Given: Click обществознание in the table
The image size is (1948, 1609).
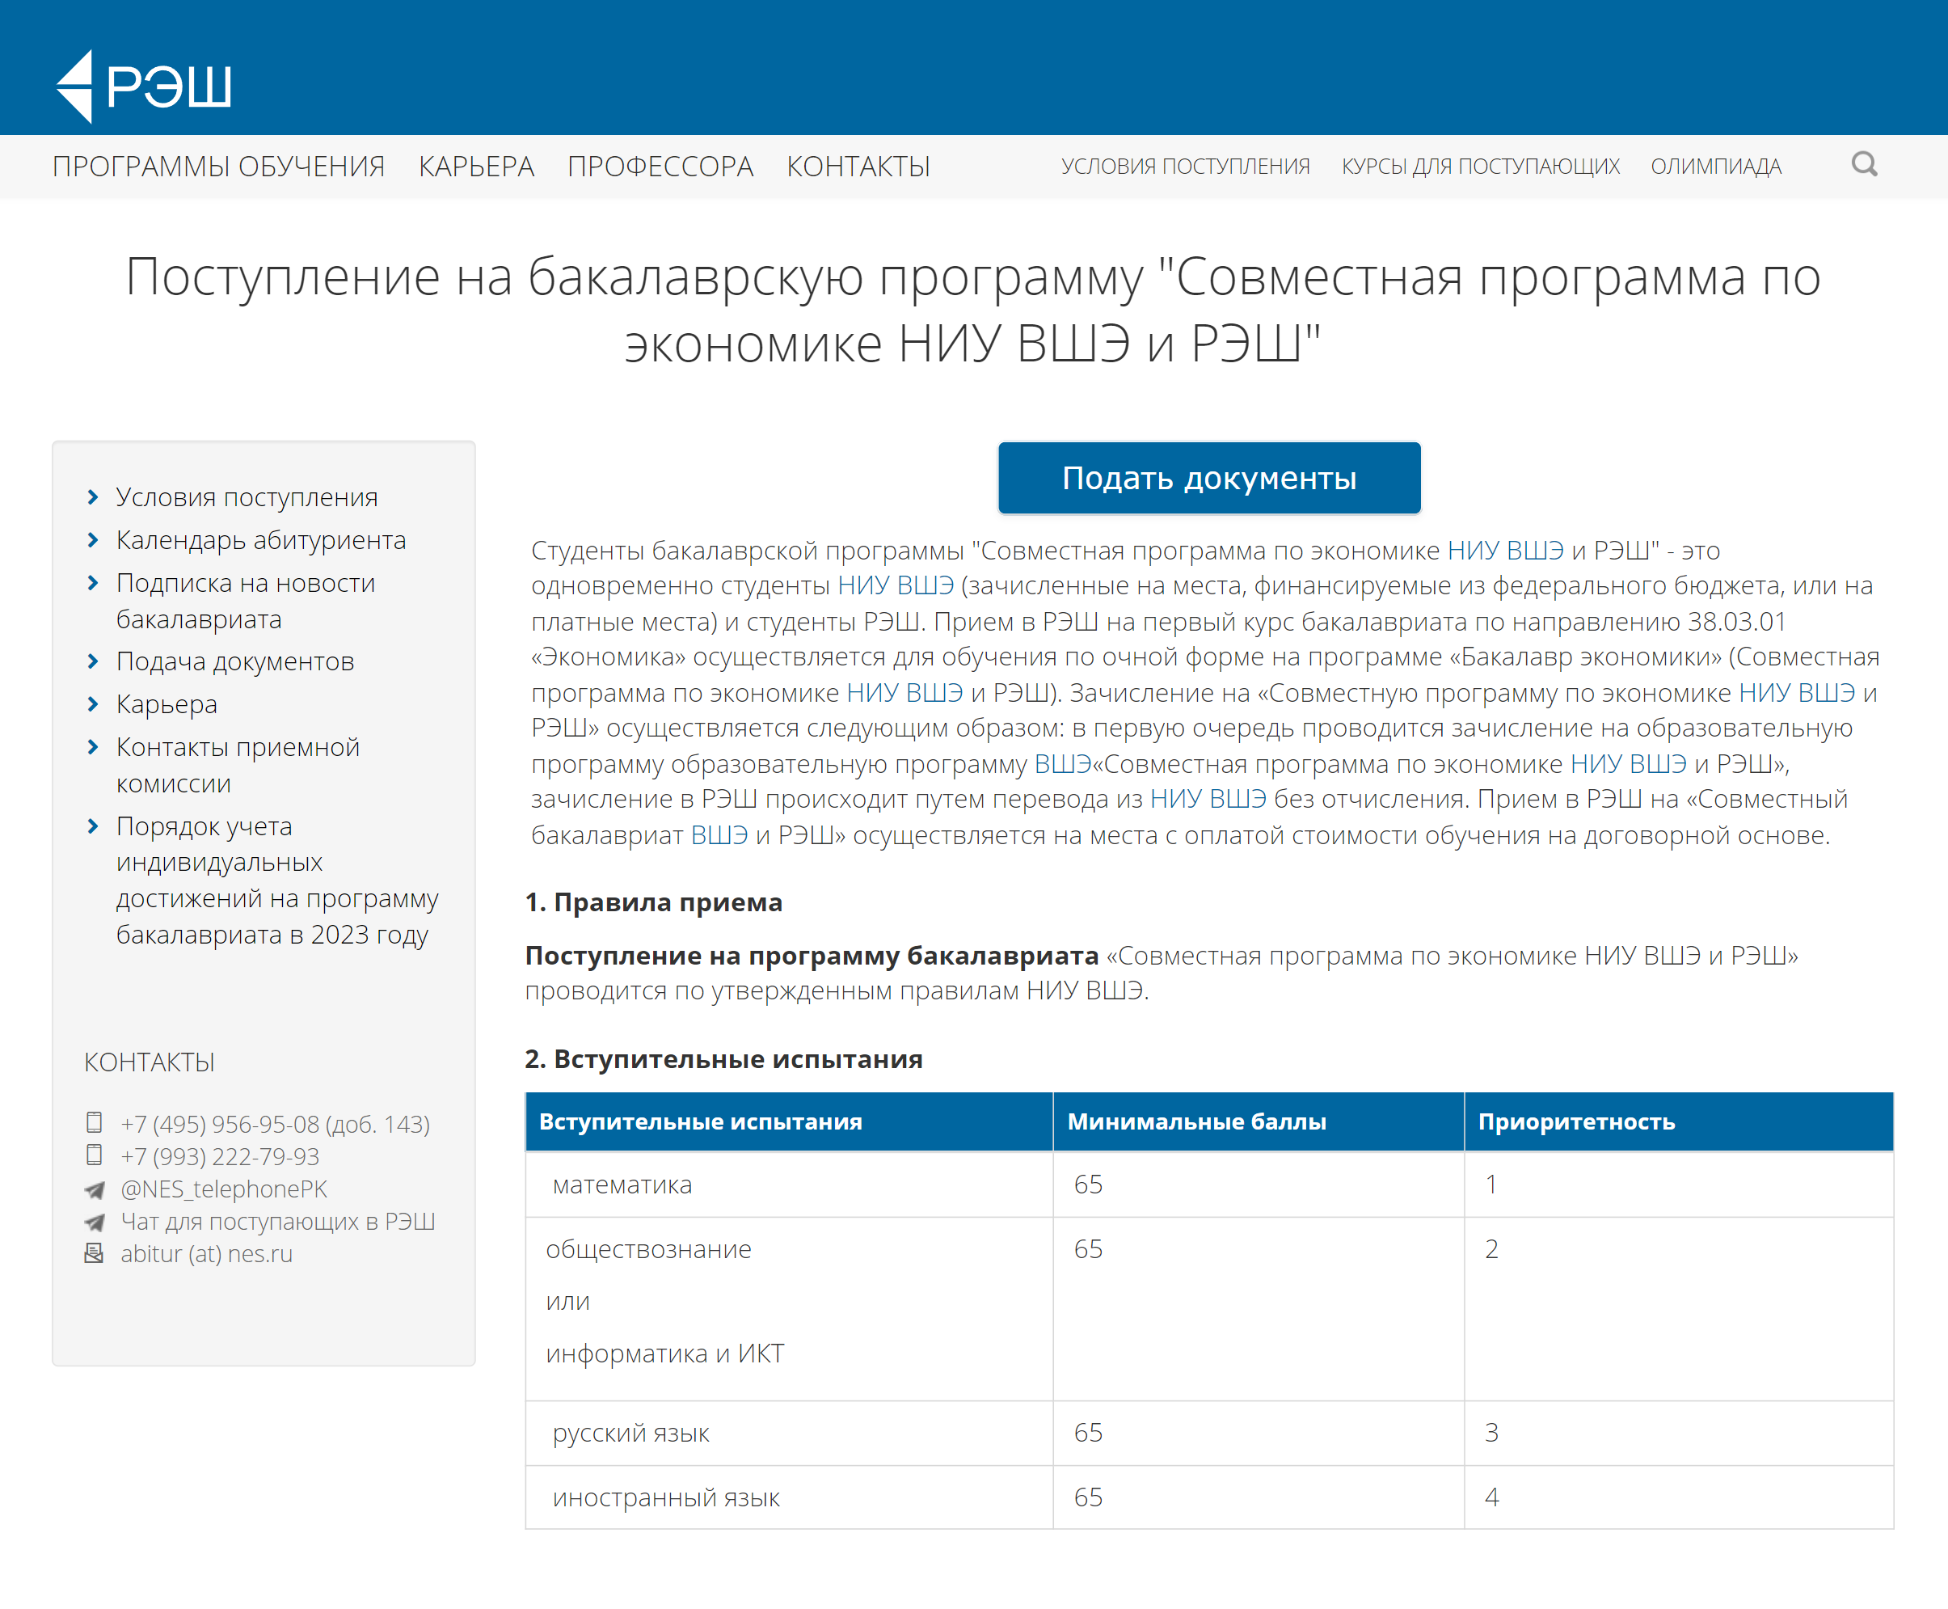Looking at the screenshot, I should (x=649, y=1249).
